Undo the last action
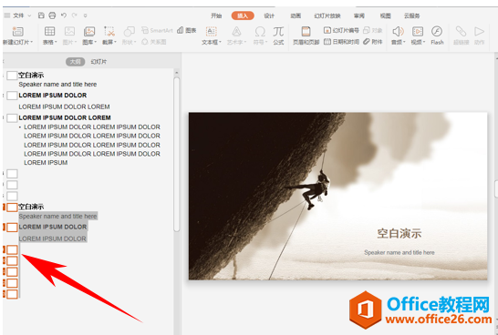 point(64,15)
